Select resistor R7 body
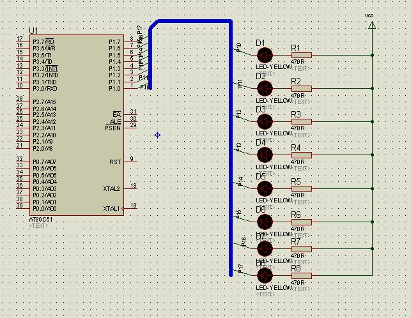 302,249
